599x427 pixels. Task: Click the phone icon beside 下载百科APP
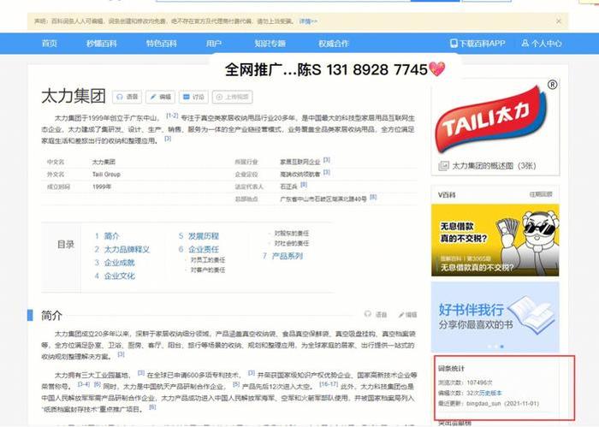click(454, 44)
